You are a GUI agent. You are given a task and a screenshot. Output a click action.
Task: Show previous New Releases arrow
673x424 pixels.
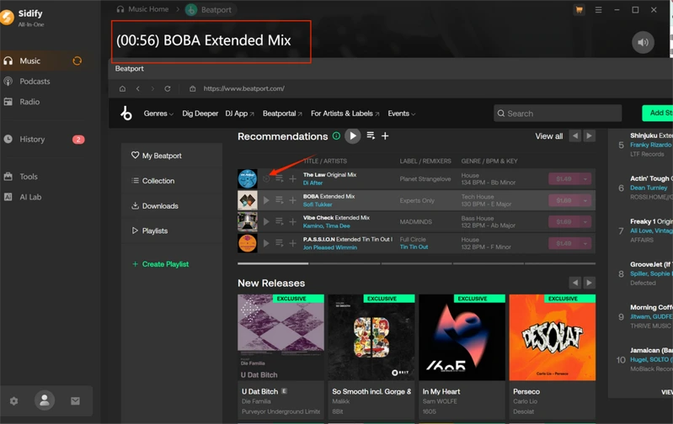pos(574,283)
